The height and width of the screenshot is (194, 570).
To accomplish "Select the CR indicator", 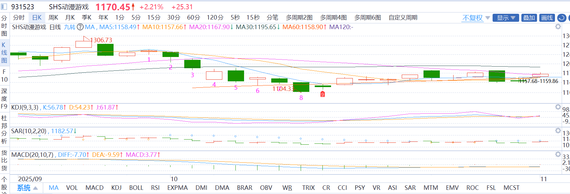I will [326, 188].
